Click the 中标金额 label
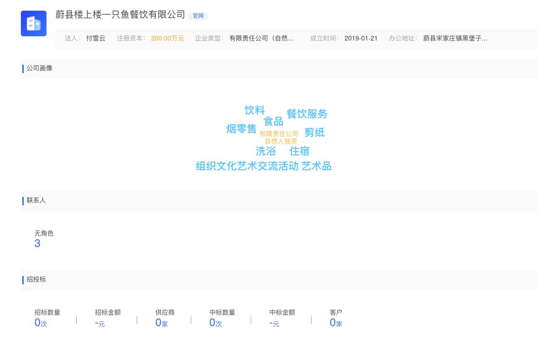The image size is (558, 350). [x=282, y=313]
